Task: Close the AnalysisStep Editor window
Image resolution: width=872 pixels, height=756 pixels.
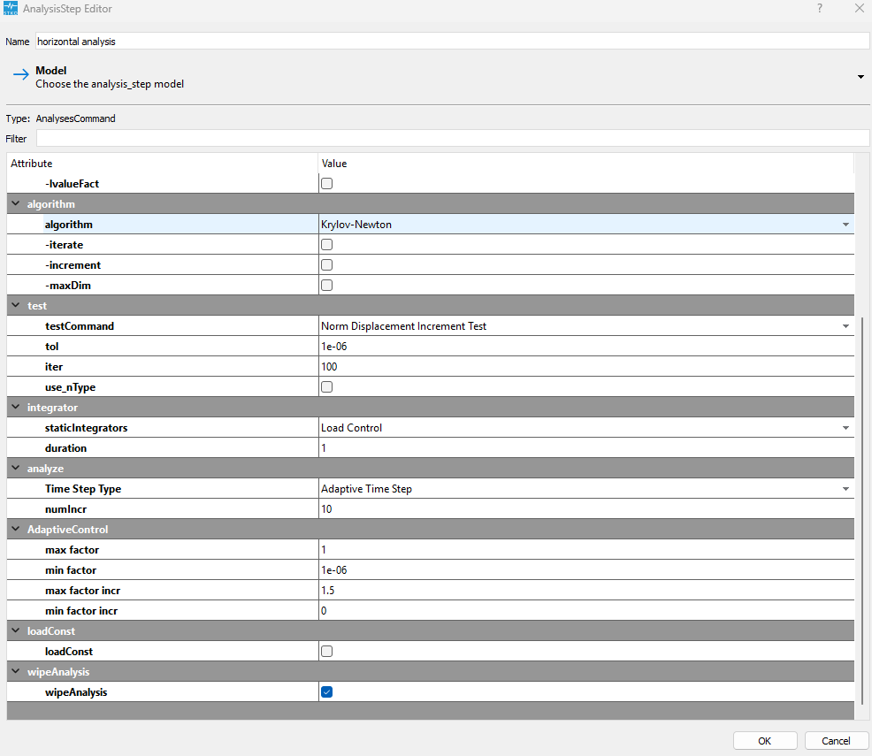Action: pyautogui.click(x=859, y=8)
